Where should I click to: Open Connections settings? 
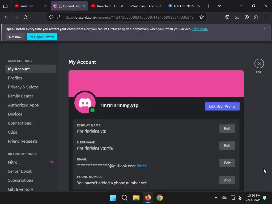[31, 123]
